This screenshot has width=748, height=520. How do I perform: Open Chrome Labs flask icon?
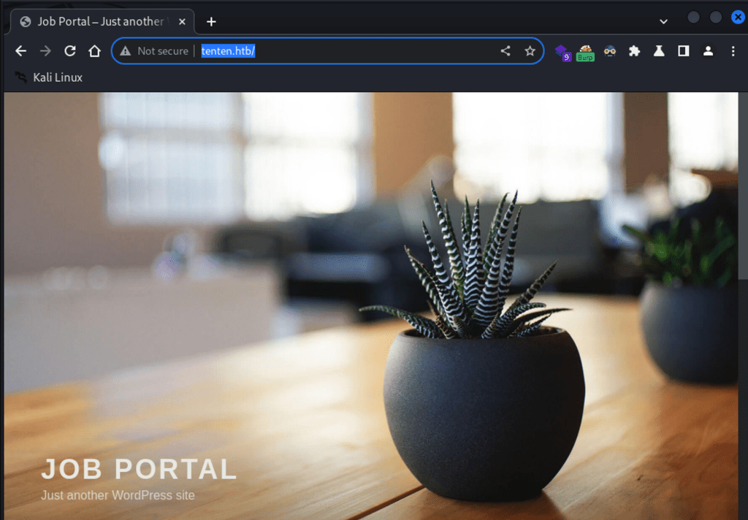659,51
